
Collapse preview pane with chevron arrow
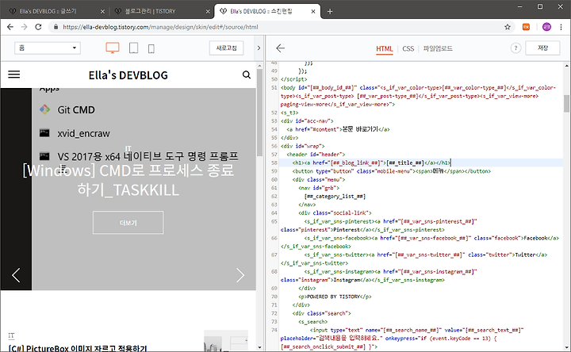(259, 48)
